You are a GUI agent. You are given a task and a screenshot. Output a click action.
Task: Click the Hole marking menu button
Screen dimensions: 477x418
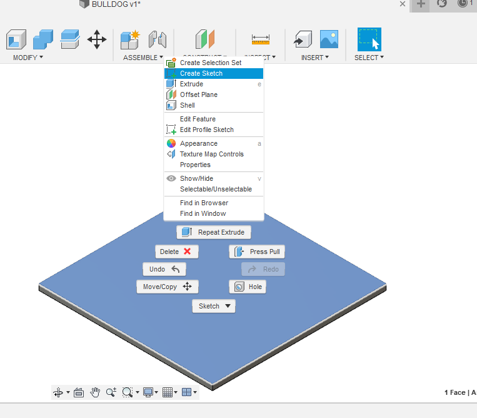(x=248, y=287)
